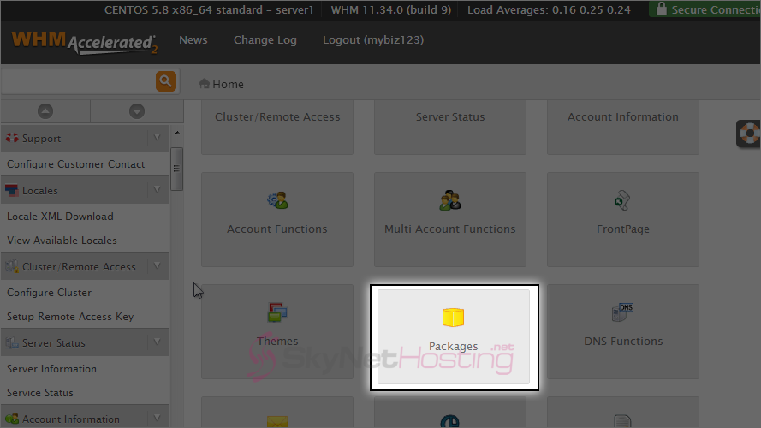Click Logout (mybiz123)
This screenshot has height=428, width=761.
373,40
